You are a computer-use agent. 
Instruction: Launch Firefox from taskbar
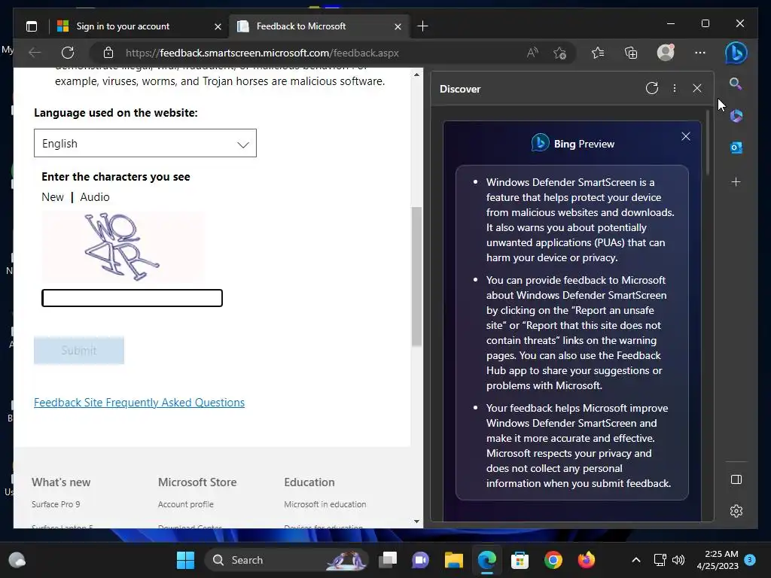586,560
